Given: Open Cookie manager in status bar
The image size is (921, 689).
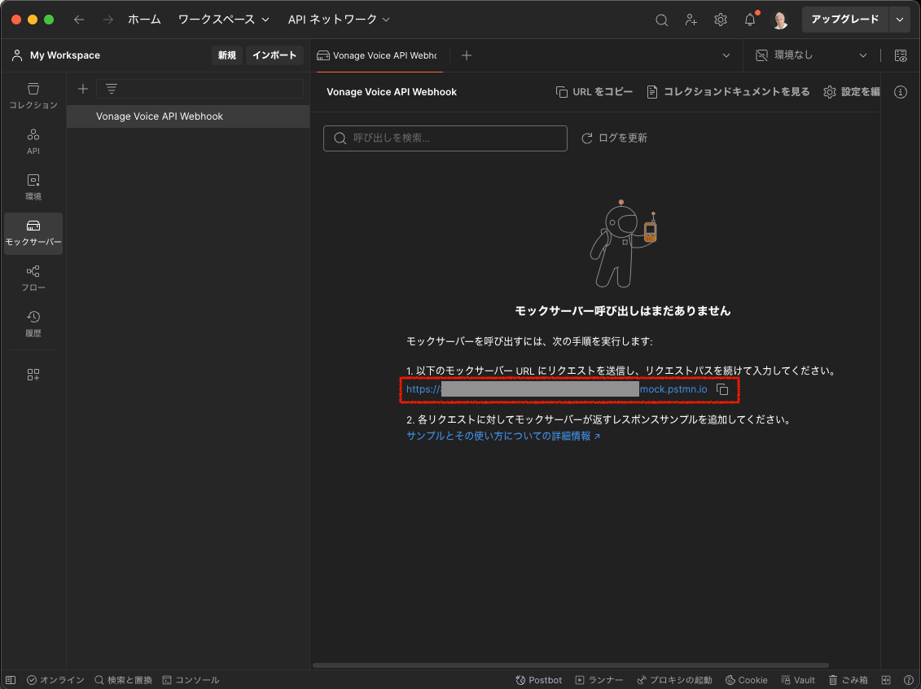Looking at the screenshot, I should [747, 680].
